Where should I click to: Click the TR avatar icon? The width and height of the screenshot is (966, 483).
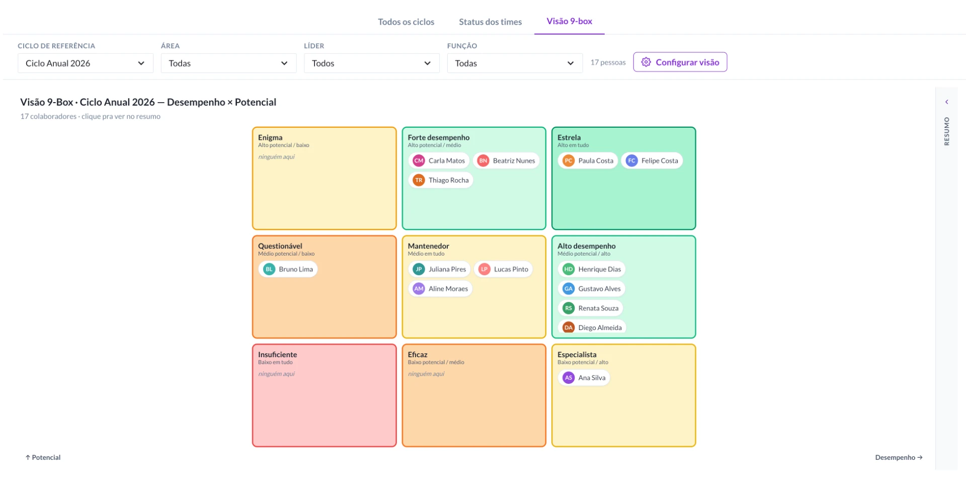tap(419, 180)
